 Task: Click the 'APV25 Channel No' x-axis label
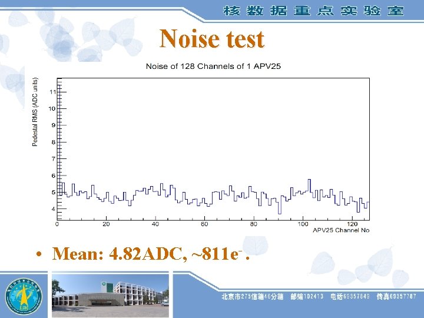pyautogui.click(x=341, y=230)
